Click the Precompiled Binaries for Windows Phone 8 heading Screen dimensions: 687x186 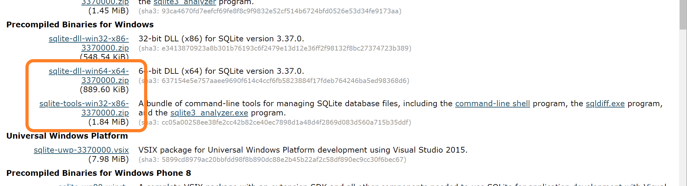99,173
